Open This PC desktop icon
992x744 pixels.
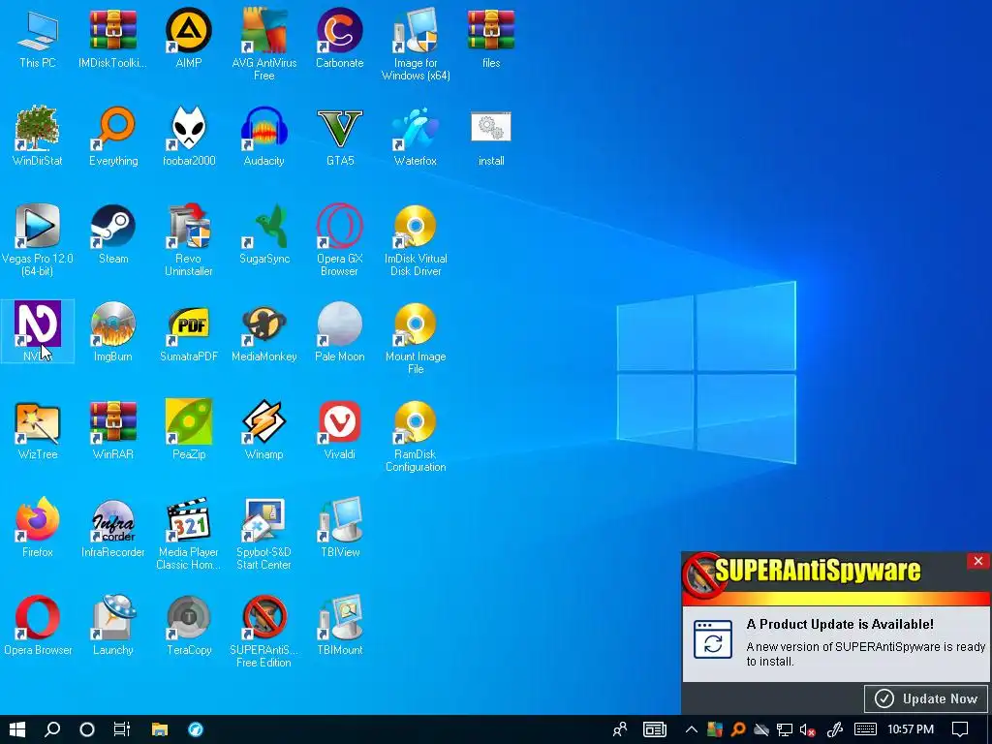38,39
